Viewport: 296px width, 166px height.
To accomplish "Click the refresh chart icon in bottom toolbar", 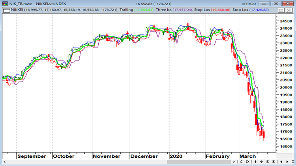I will coord(241,162).
